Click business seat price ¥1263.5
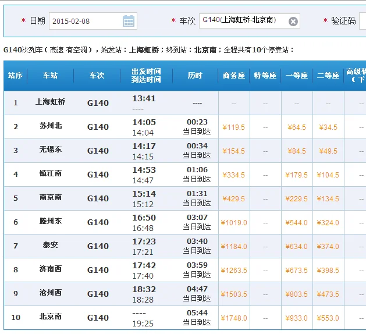Screen dimensions: 366x334 [234, 271]
